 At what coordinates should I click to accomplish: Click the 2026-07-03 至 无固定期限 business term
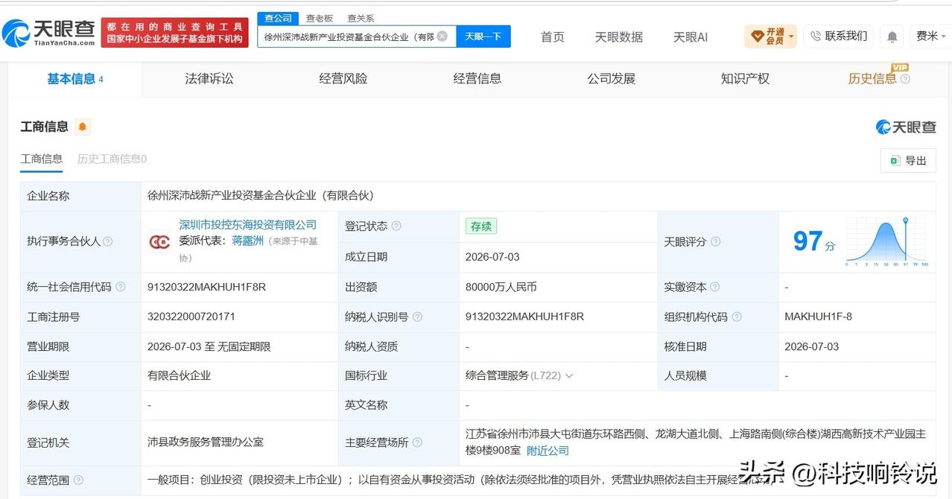(209, 346)
